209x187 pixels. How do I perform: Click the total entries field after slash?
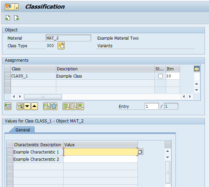point(171,106)
